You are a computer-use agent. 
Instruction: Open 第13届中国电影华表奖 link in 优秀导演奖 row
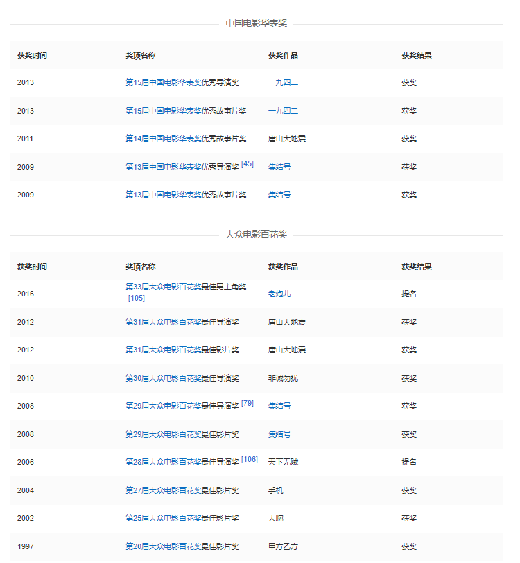coord(163,167)
